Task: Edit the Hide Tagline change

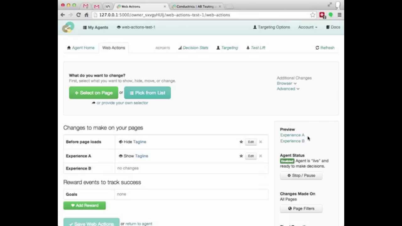Action: (x=251, y=142)
